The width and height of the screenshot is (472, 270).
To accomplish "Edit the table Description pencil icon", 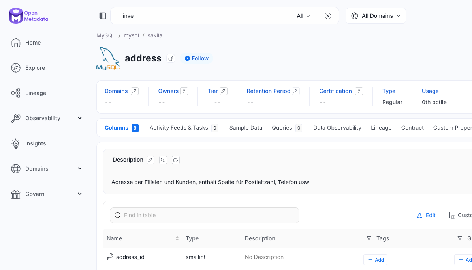I will point(150,160).
